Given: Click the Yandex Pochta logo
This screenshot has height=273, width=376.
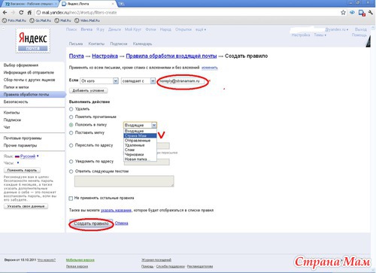Looking at the screenshot, I should [33, 41].
